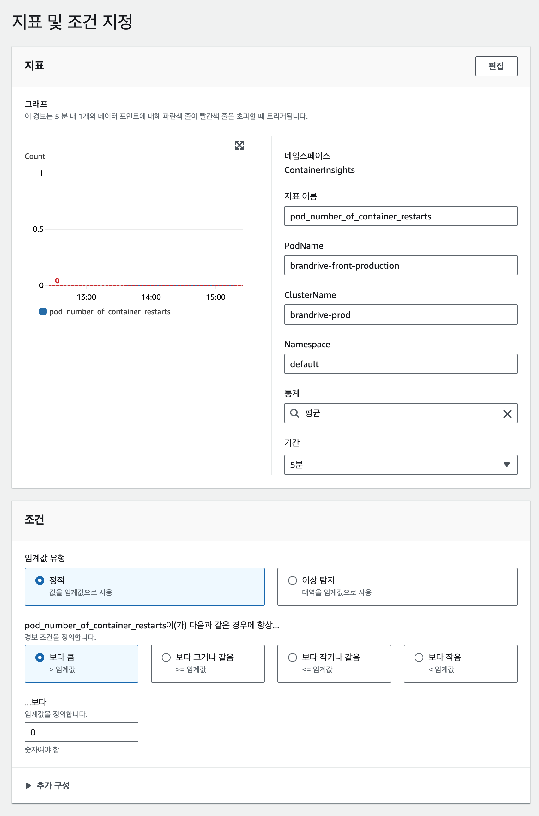
Task: Click the Count axis label
Action: point(35,156)
